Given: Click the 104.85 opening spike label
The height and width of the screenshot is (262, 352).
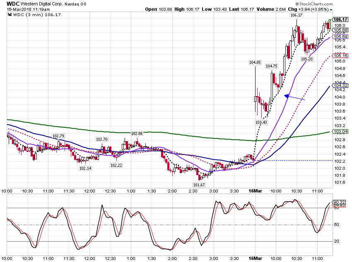Looking at the screenshot, I should point(255,62).
